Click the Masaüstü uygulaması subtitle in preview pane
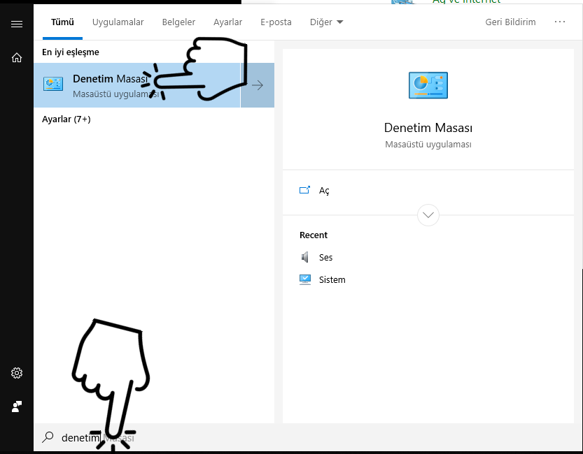The width and height of the screenshot is (583, 454). (x=428, y=145)
